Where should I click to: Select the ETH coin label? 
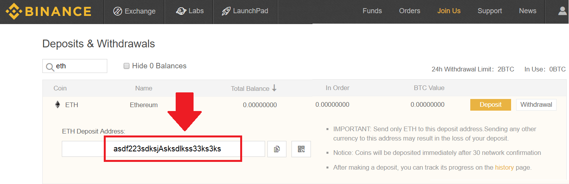[72, 105]
